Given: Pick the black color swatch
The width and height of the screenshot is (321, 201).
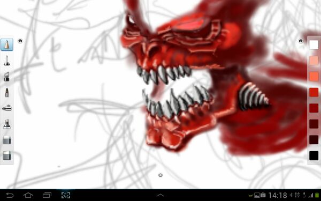Looking at the screenshot, I should click(314, 155).
